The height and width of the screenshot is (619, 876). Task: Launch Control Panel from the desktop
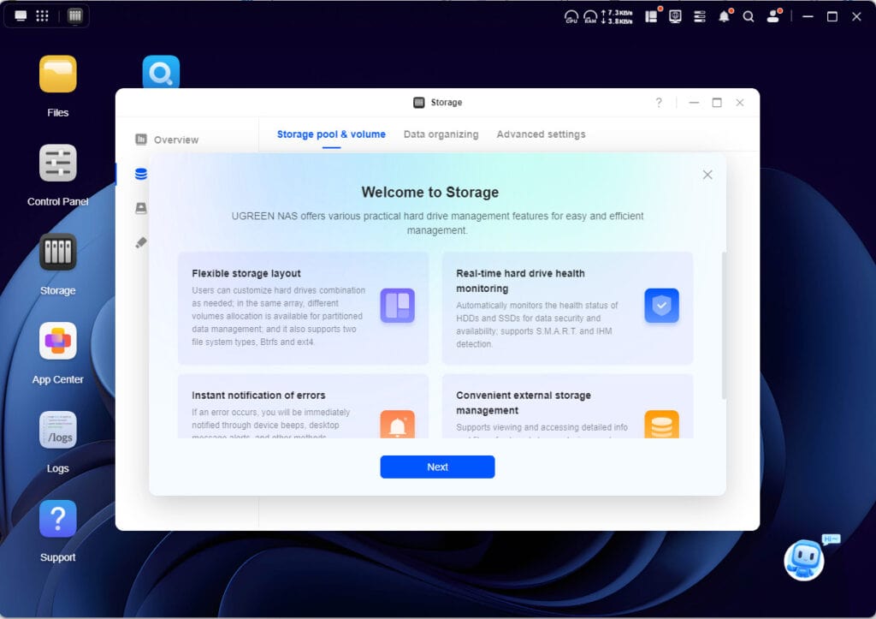(58, 163)
